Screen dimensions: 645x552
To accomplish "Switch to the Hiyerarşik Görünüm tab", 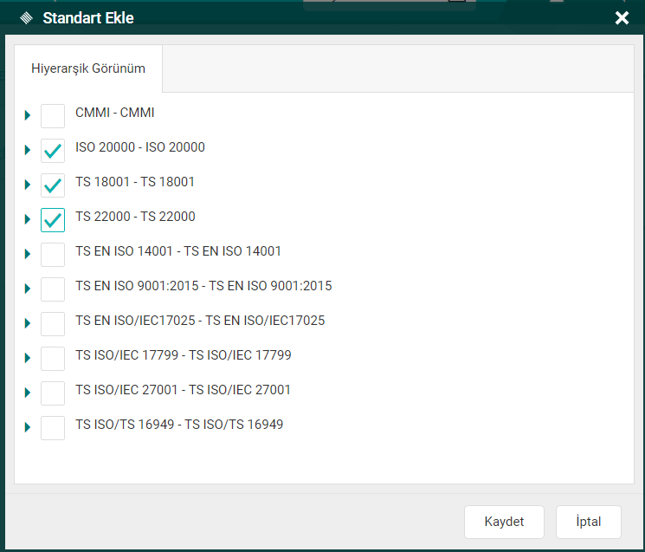I will pos(88,68).
